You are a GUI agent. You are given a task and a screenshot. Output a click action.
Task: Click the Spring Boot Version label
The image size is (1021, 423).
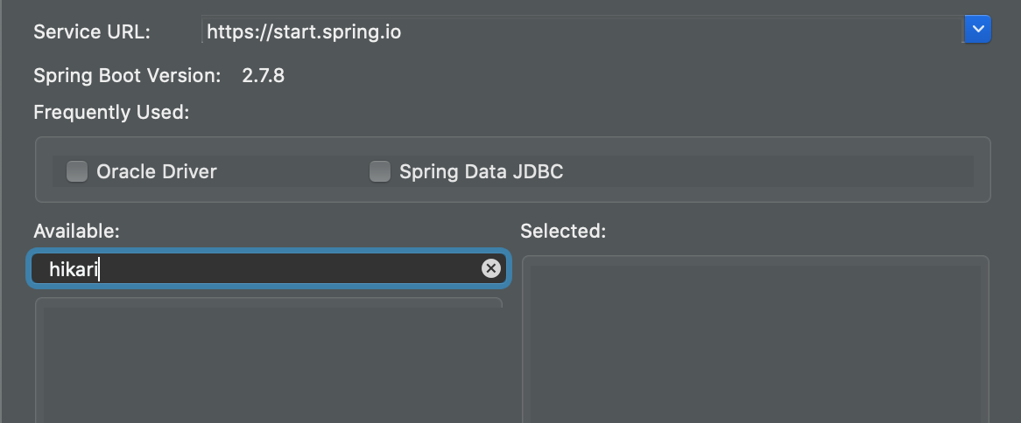pyautogui.click(x=128, y=76)
